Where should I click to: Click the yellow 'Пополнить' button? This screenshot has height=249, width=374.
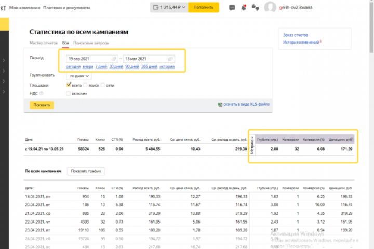tap(204, 7)
